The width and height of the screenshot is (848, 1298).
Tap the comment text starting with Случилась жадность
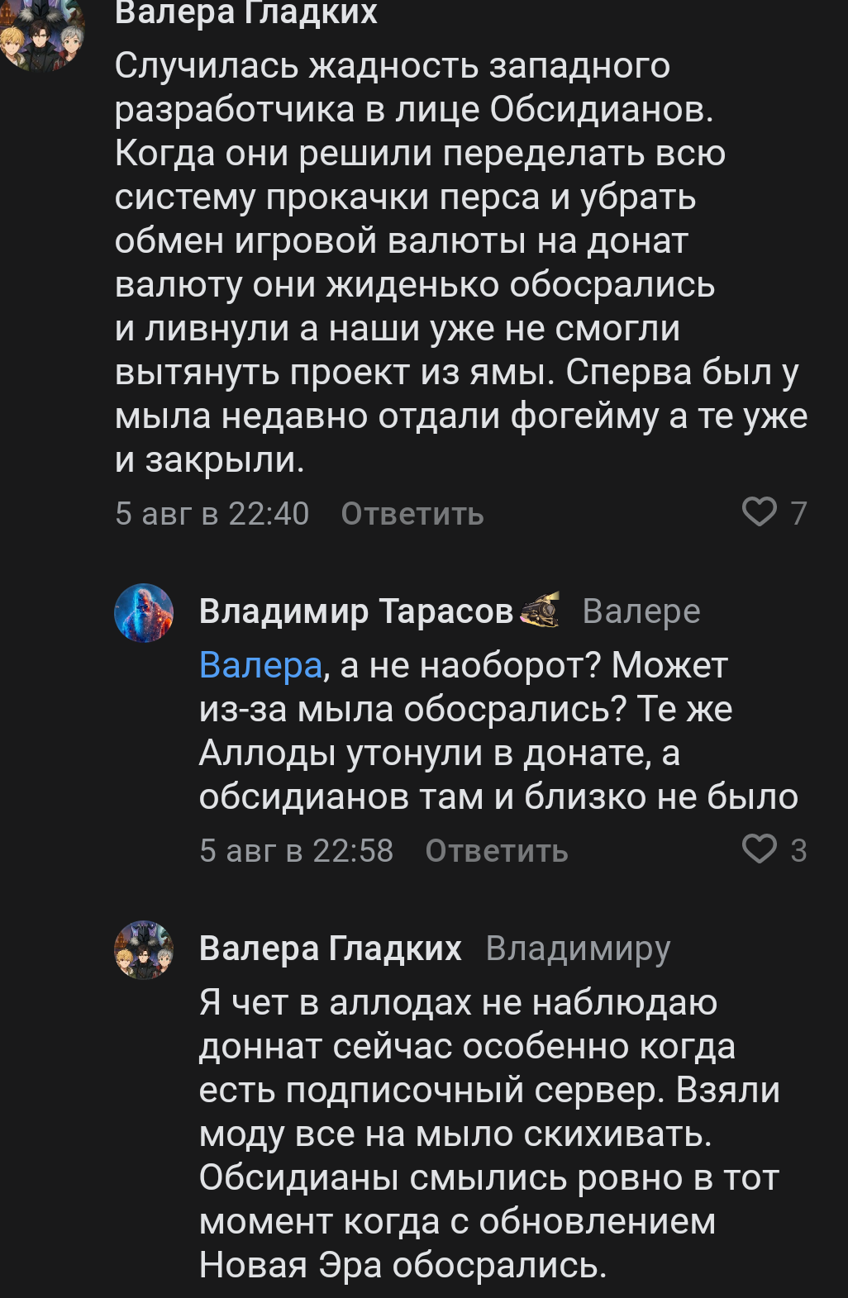click(446, 263)
